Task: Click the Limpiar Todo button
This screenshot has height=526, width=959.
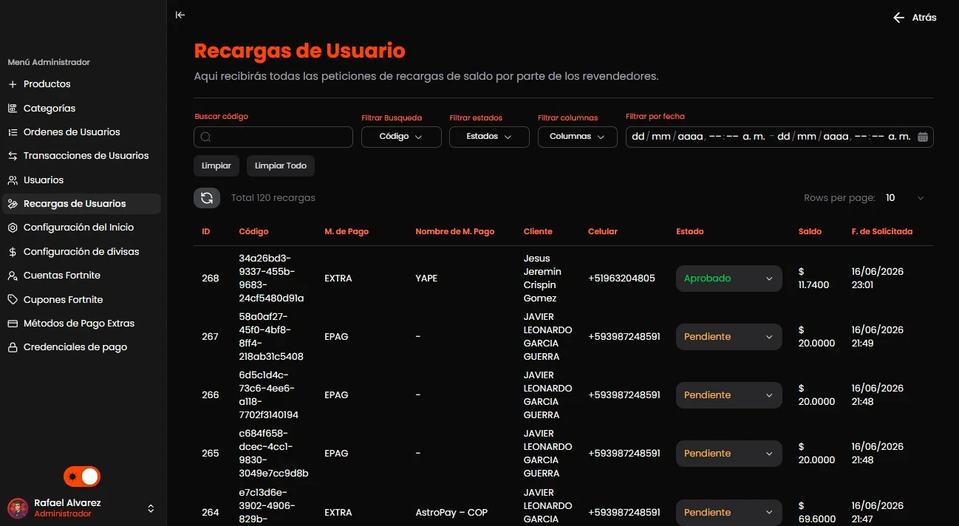Action: point(281,166)
